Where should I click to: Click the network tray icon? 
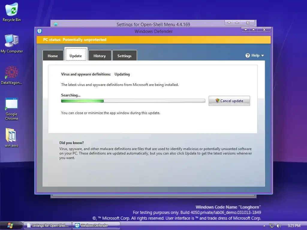[x=272, y=226]
